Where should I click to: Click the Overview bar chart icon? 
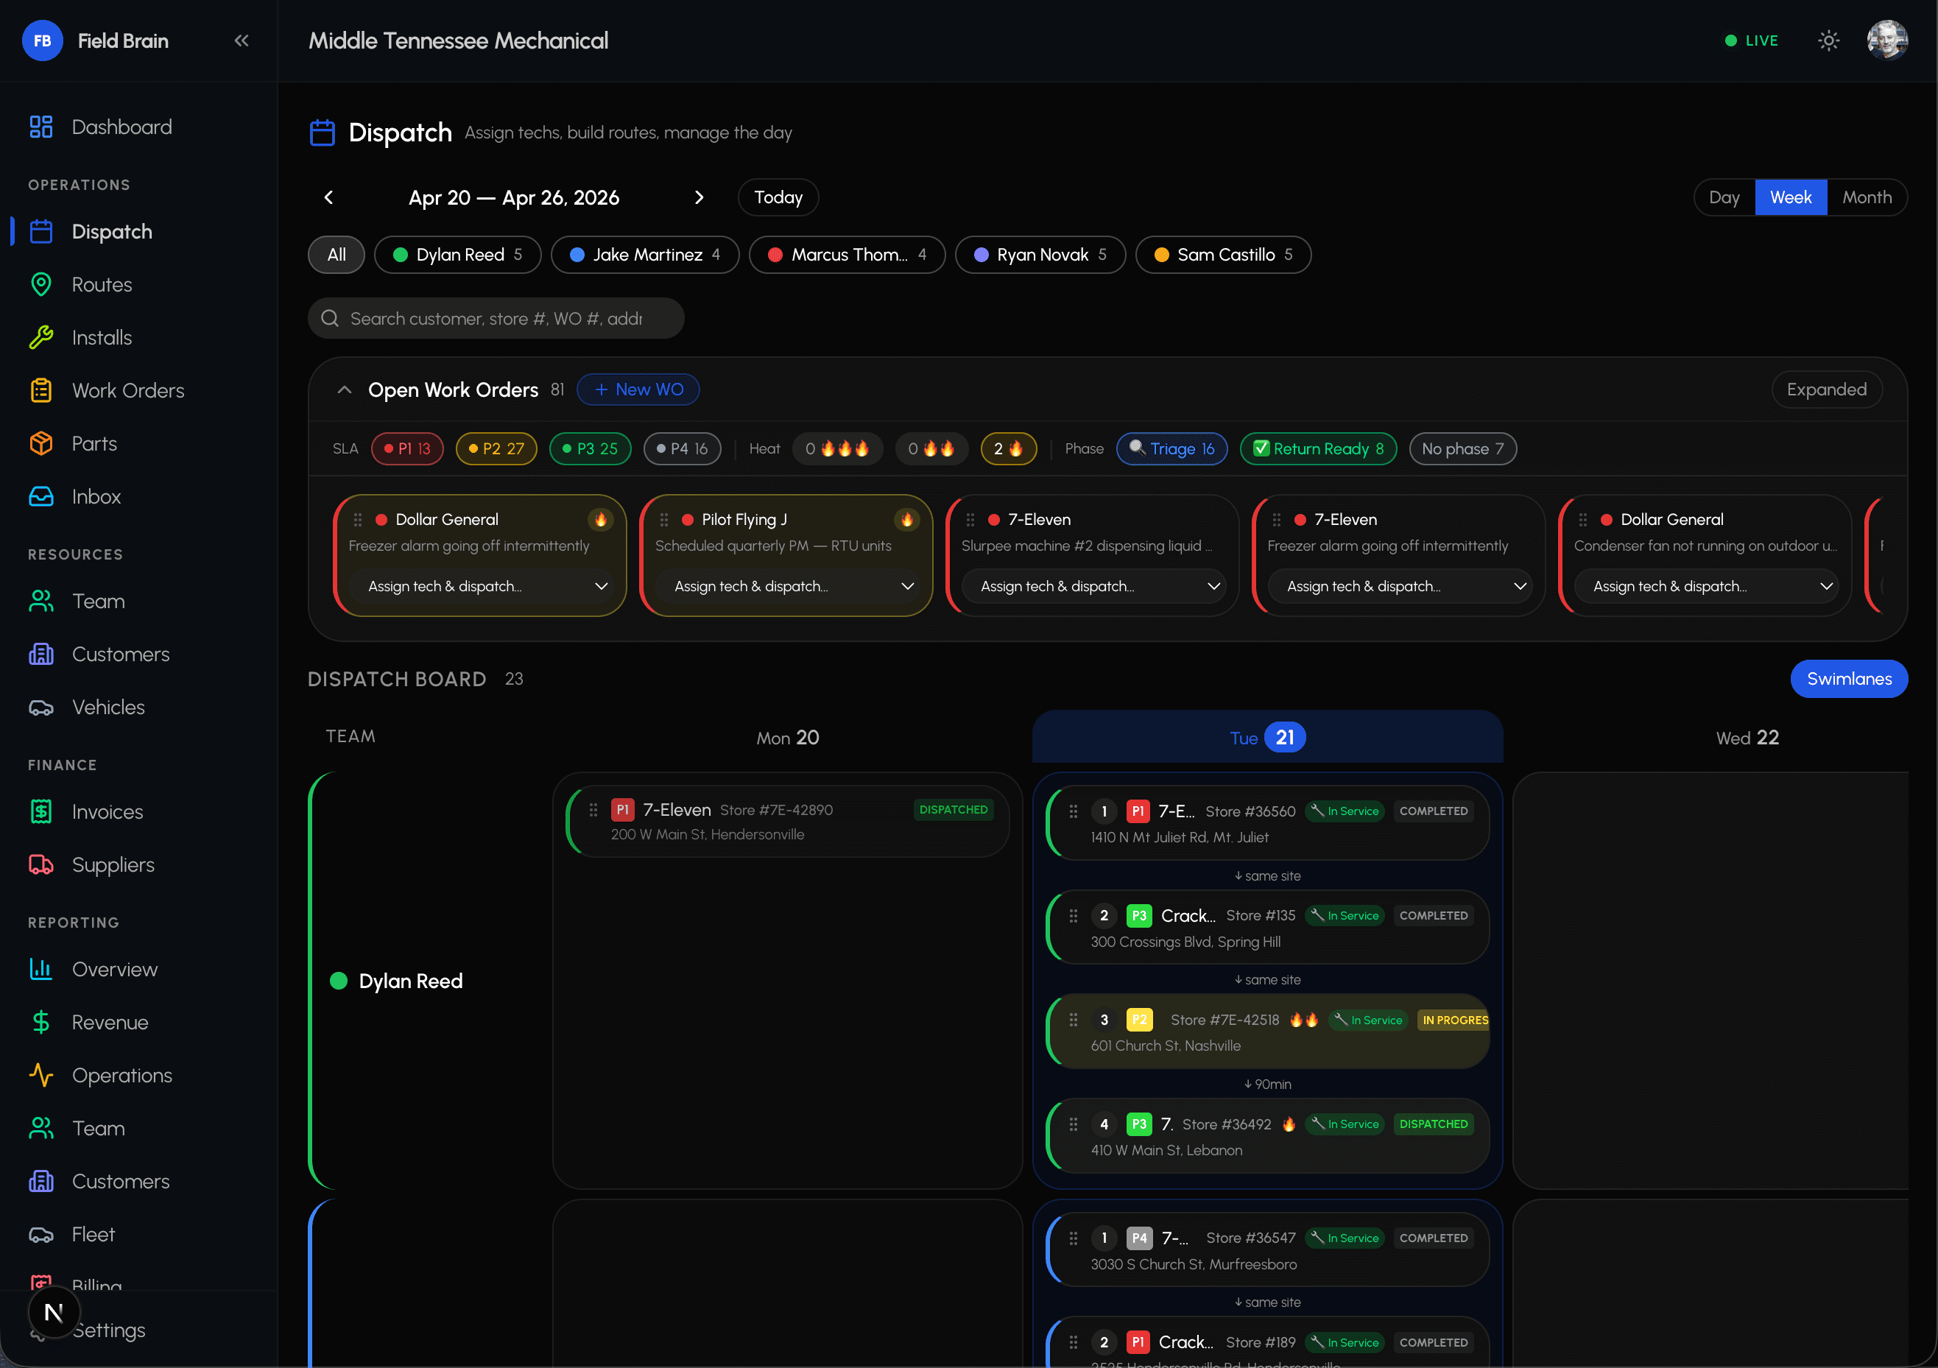(41, 970)
